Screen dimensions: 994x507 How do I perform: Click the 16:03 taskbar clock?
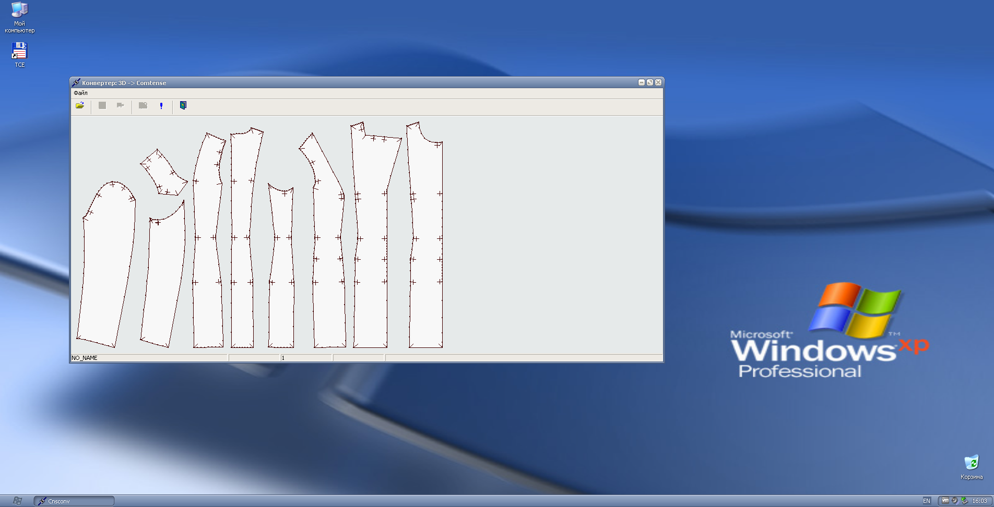pyautogui.click(x=979, y=501)
